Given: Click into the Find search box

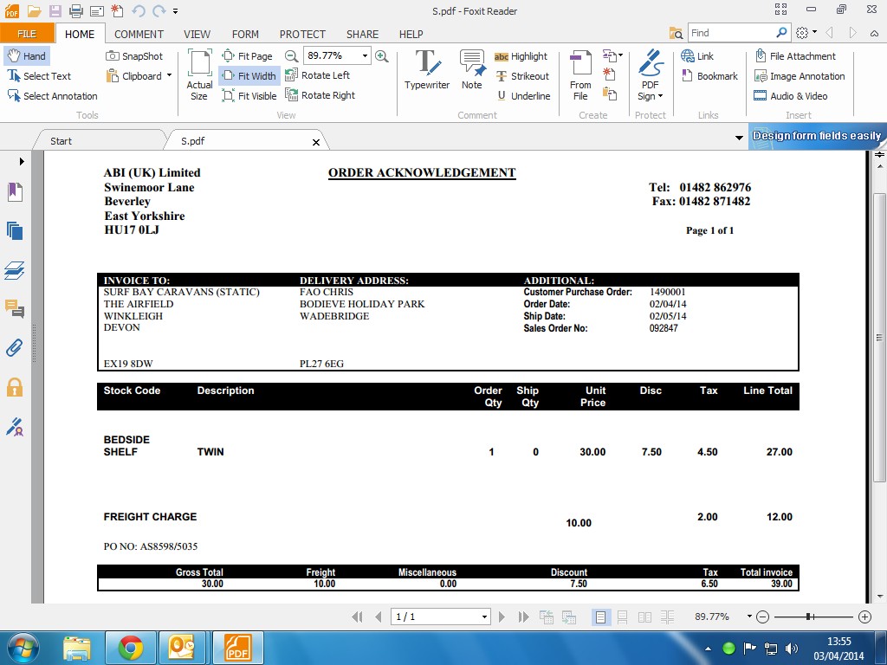Looking at the screenshot, I should click(731, 33).
